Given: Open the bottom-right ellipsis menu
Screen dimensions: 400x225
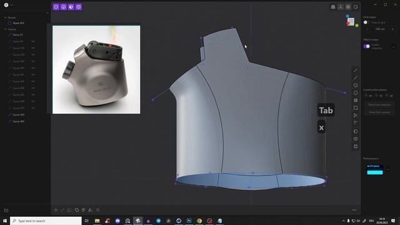Looking at the screenshot, I should 354,210.
